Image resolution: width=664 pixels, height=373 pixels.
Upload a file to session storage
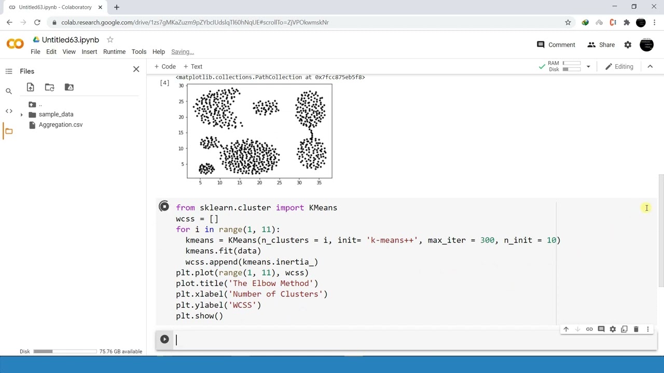coord(30,87)
